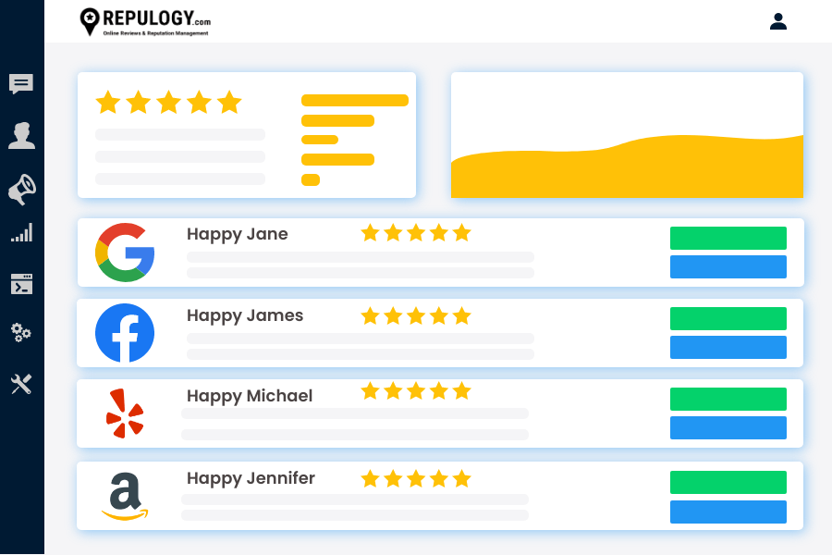
Task: Click the blue button on Happy James's review
Action: coord(728,348)
